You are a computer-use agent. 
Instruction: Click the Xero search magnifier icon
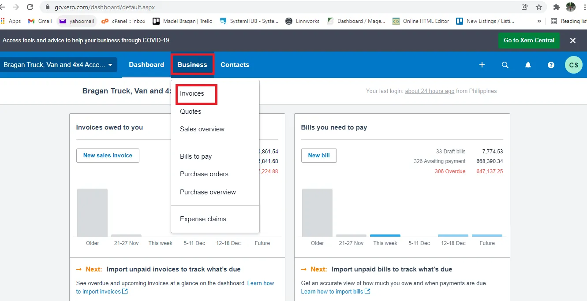[505, 65]
